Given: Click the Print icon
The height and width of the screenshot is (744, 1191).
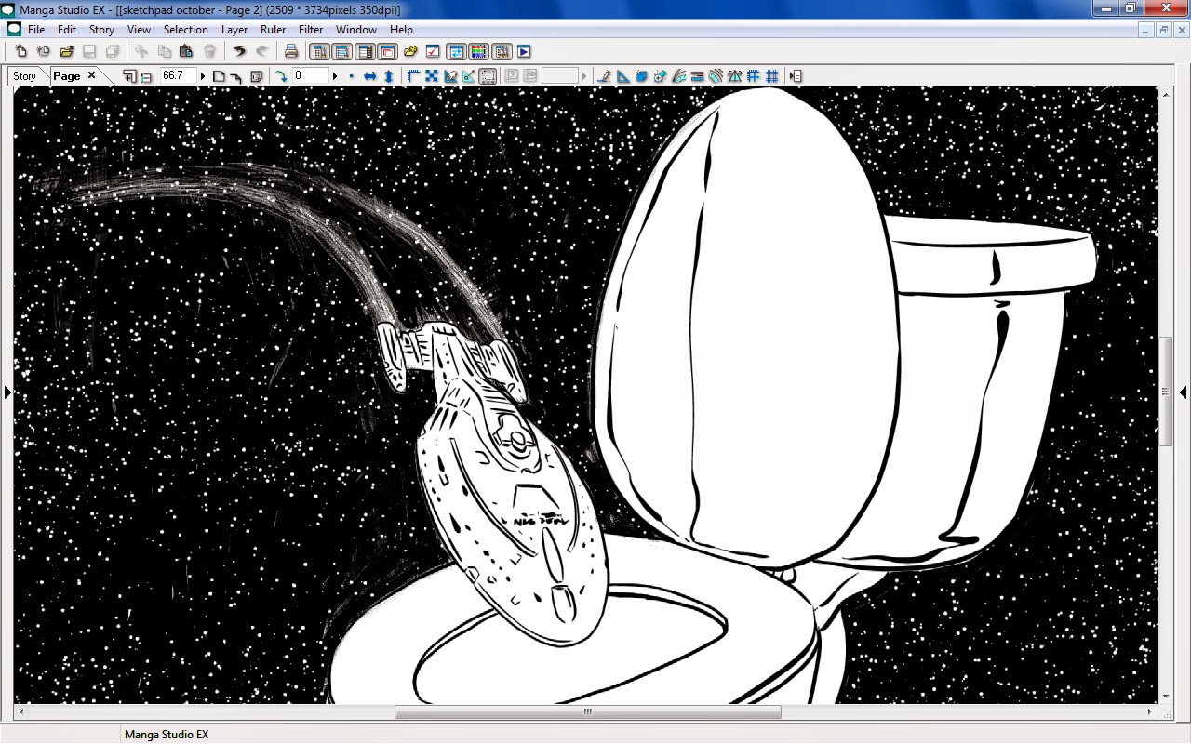Looking at the screenshot, I should [x=291, y=52].
